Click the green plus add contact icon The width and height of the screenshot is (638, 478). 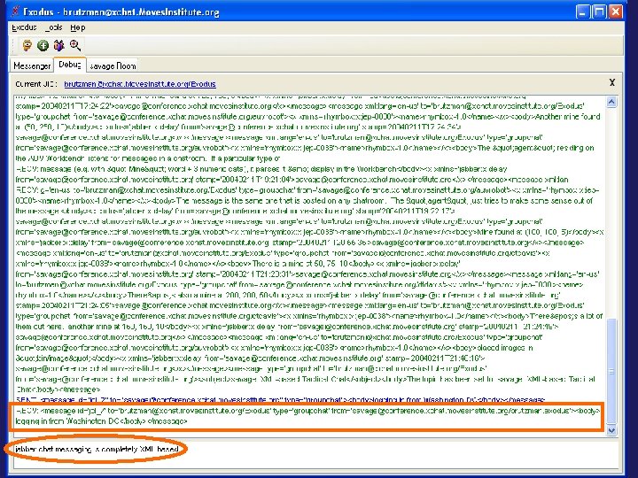click(43, 45)
